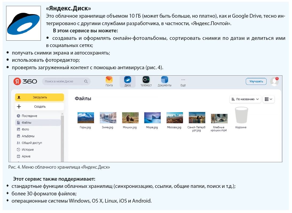The height and width of the screenshot is (213, 292).
Task: Click the file name Москва.jpg
Action: 174,127
